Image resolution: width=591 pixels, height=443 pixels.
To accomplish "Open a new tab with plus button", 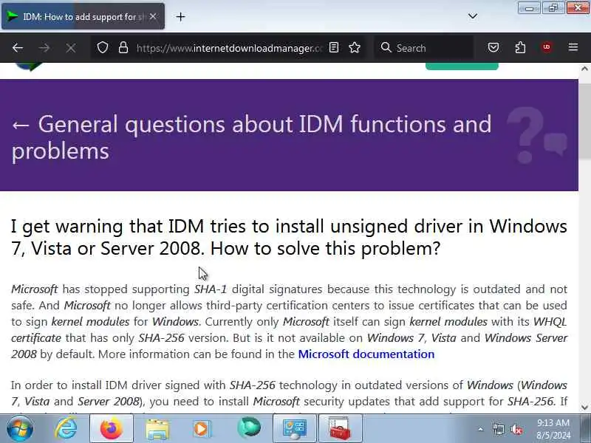I will pos(180,16).
